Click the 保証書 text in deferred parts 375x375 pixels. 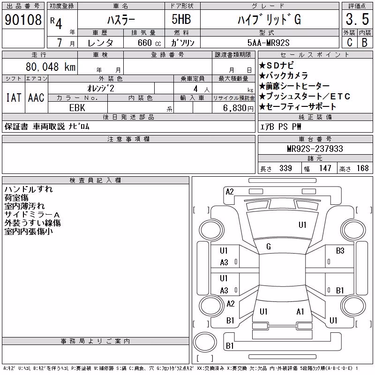pos(16,127)
